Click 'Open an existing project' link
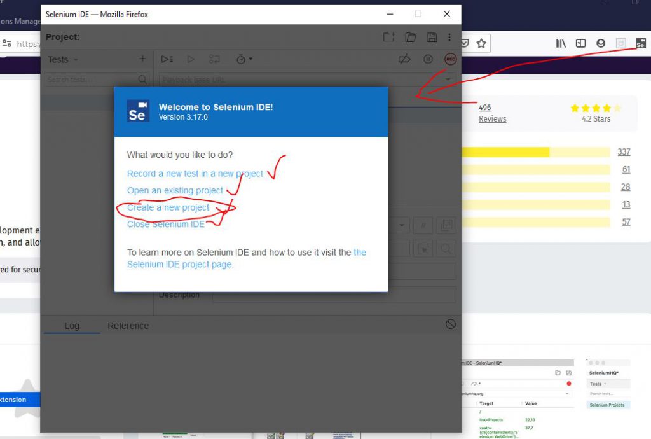The width and height of the screenshot is (651, 439). coord(175,190)
